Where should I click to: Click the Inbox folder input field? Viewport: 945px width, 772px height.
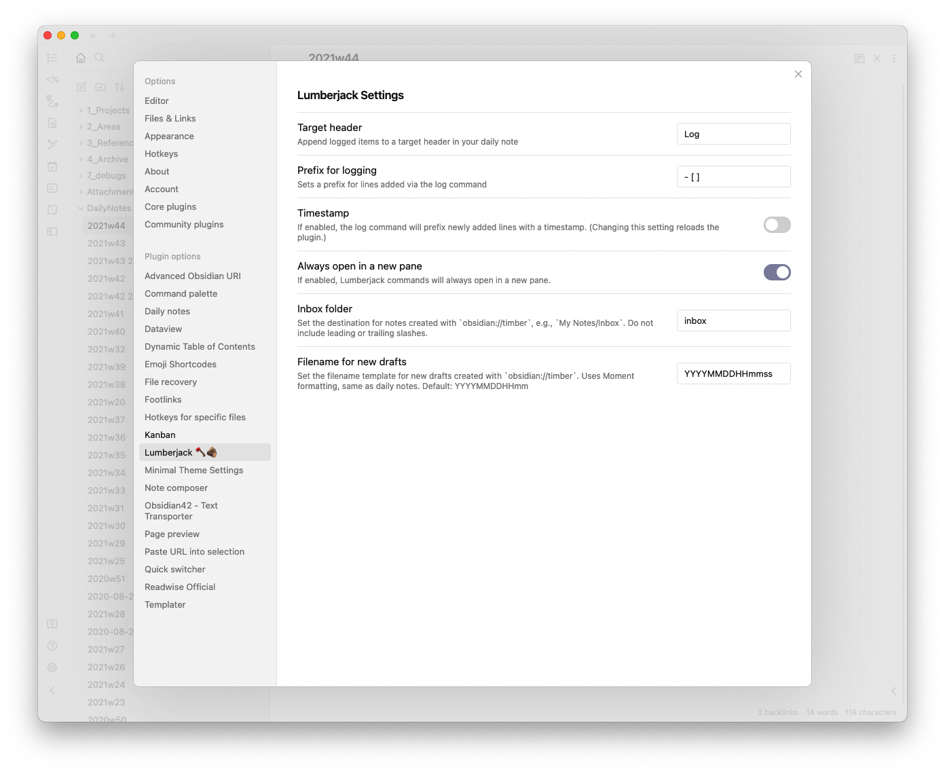(x=734, y=320)
